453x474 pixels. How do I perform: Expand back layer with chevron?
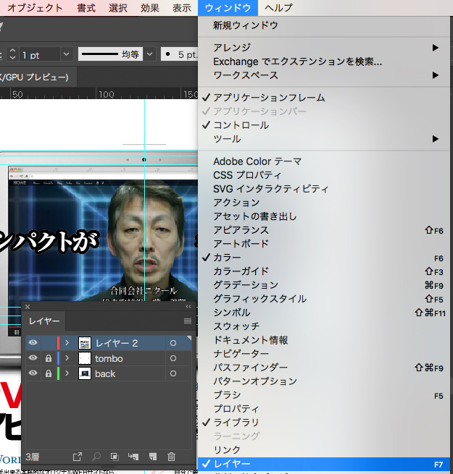coord(67,373)
